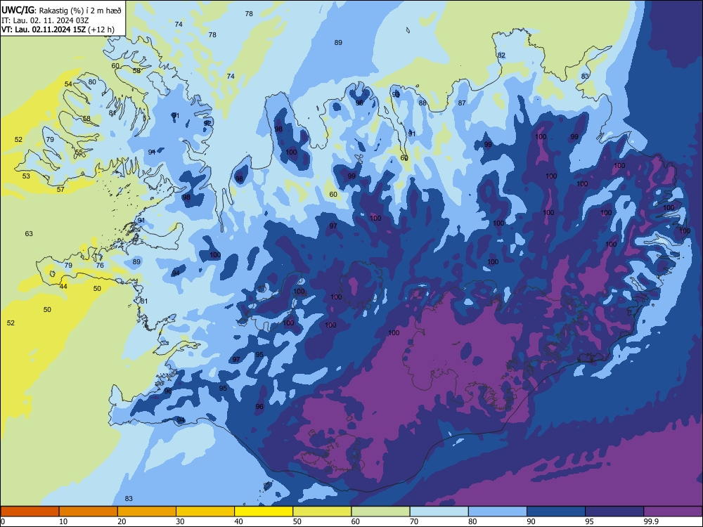Click the legend tick label '95'
Image resolution: width=703 pixels, height=527 pixels.
590,521
